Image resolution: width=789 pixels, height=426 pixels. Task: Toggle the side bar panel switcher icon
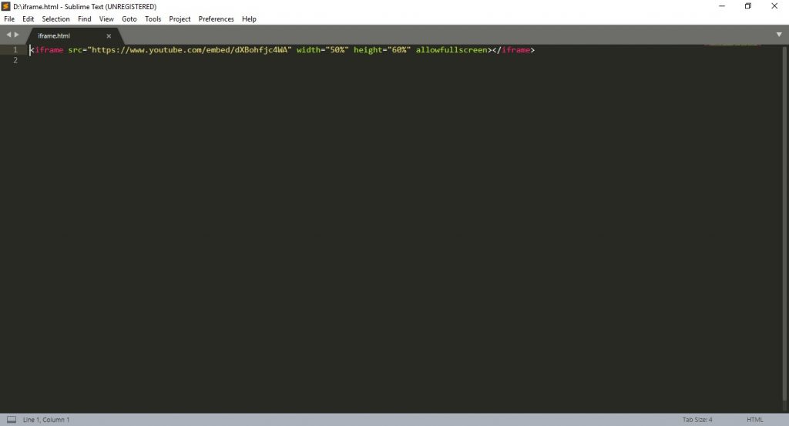pyautogui.click(x=12, y=420)
